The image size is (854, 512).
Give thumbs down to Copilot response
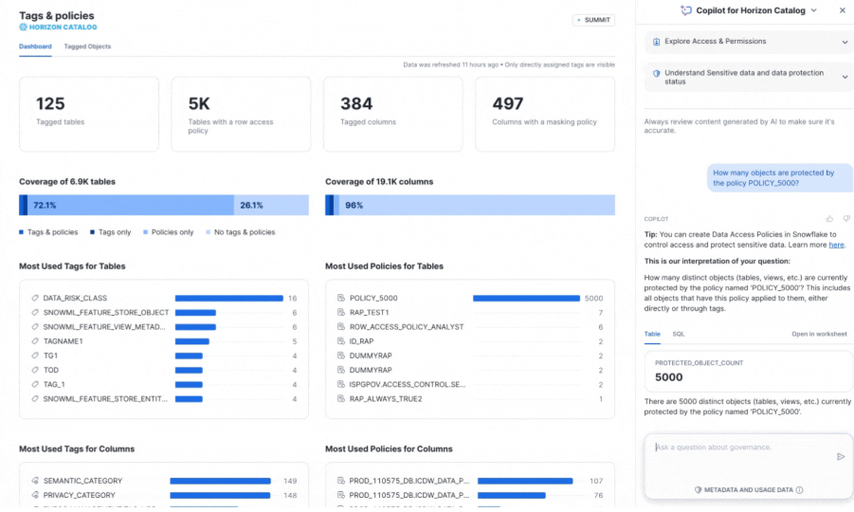(x=846, y=218)
